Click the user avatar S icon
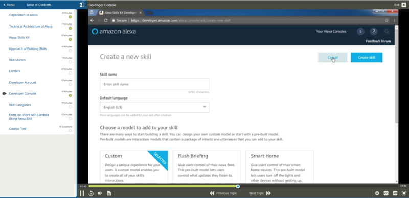Viewport: 409px width, 198px height. [360, 32]
